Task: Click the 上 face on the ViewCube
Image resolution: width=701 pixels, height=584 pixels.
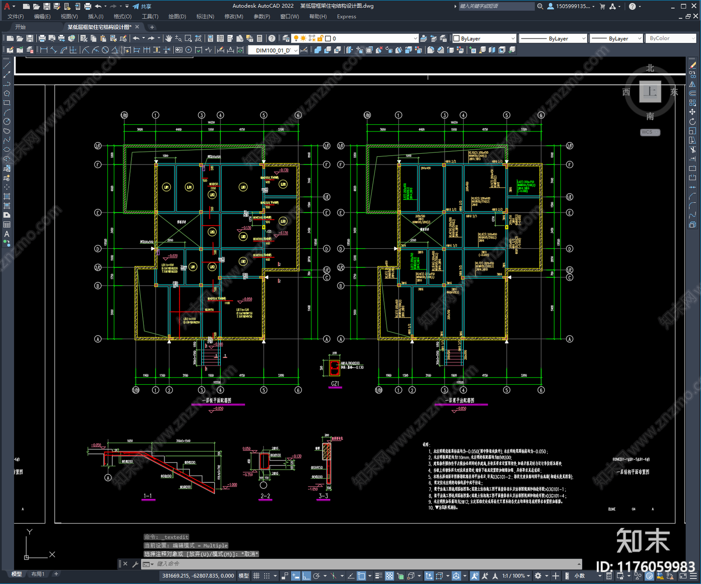Action: point(650,92)
